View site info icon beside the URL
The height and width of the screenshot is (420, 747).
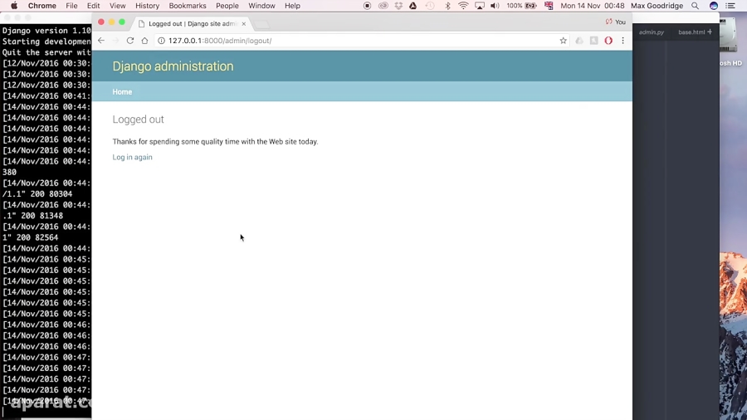[x=162, y=41]
